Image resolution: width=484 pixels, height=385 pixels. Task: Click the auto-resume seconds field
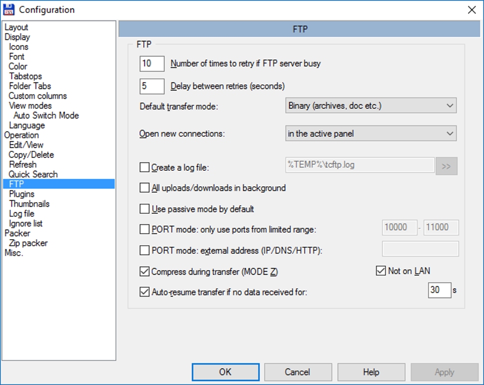tap(439, 290)
